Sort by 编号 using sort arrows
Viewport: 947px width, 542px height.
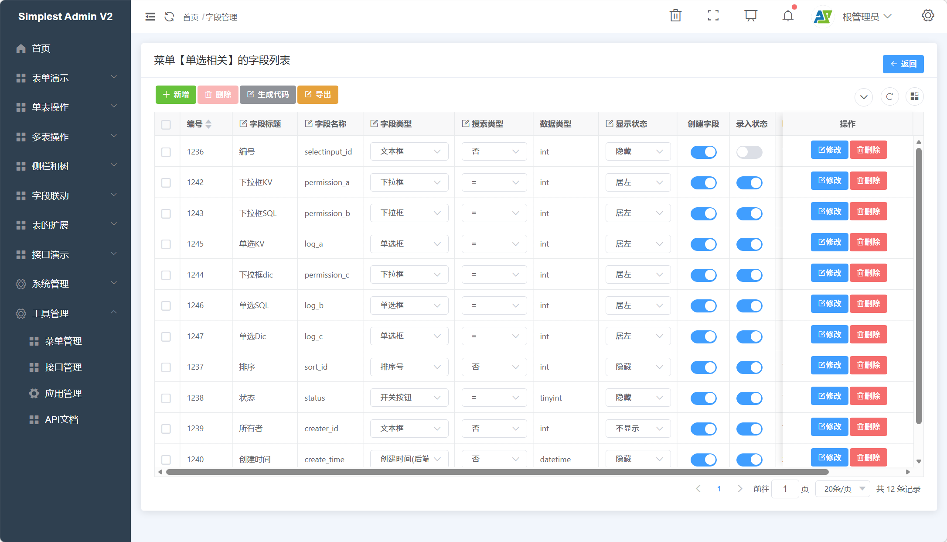point(208,124)
